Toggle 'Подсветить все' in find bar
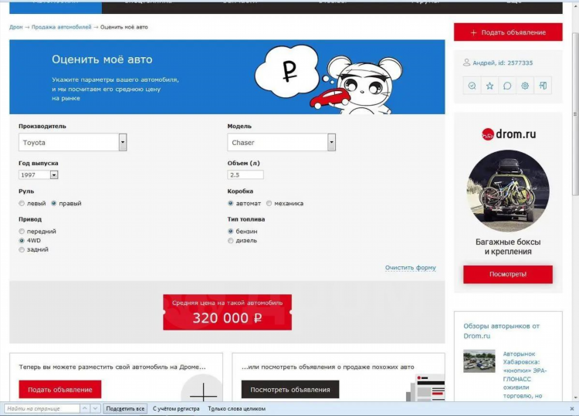579x416 pixels. coord(125,408)
